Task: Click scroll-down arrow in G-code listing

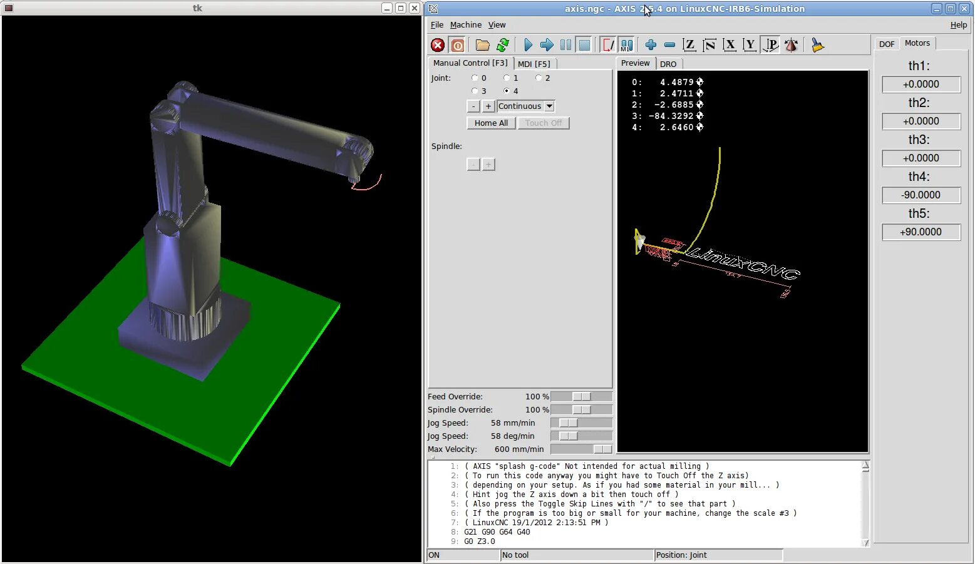Action: [x=866, y=543]
